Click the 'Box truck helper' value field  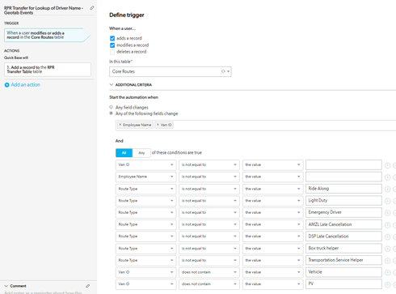343,249
